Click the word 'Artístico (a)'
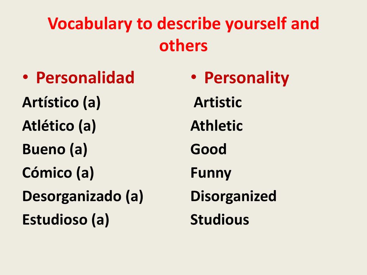Image resolution: width=367 pixels, height=275 pixels. 61,102
